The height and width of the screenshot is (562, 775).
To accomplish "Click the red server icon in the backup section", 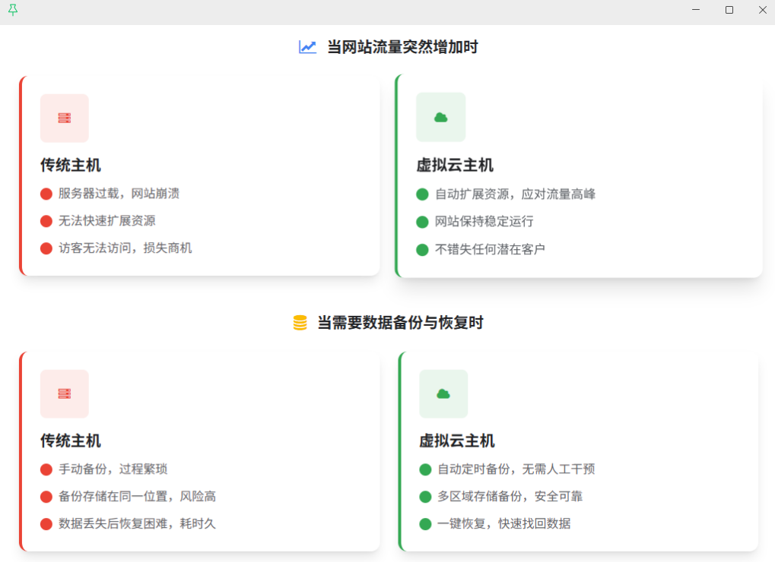I will tap(65, 394).
